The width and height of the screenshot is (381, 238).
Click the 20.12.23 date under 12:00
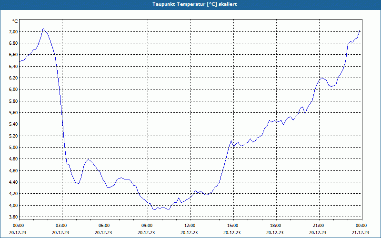coord(189,232)
